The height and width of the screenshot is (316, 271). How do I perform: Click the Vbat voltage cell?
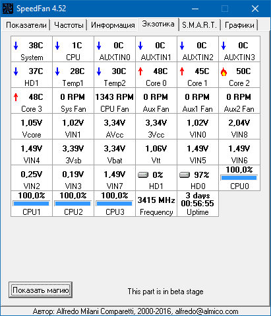(115, 152)
